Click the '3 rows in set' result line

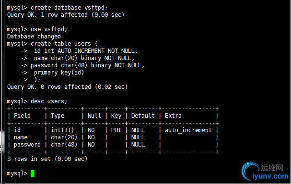pos(47,159)
